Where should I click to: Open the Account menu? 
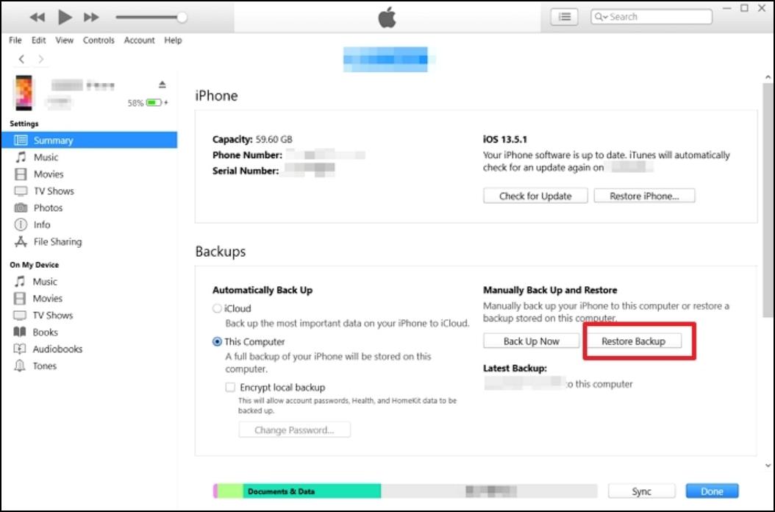tap(139, 40)
